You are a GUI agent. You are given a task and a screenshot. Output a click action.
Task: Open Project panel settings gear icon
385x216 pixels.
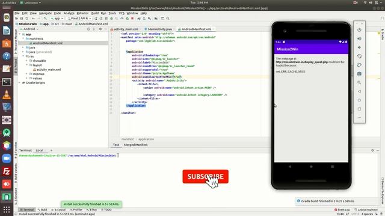click(x=100, y=29)
